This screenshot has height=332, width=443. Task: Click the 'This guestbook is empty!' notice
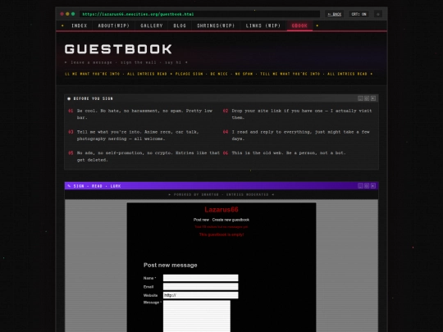point(221,234)
